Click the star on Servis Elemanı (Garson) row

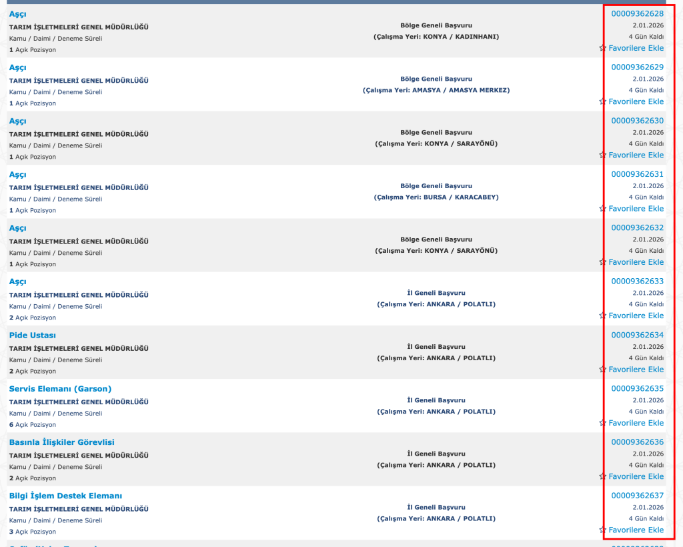point(602,423)
